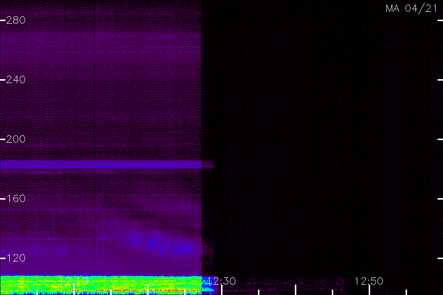Click the tick mark below 12:30
443x295 pixels.
coord(222,290)
